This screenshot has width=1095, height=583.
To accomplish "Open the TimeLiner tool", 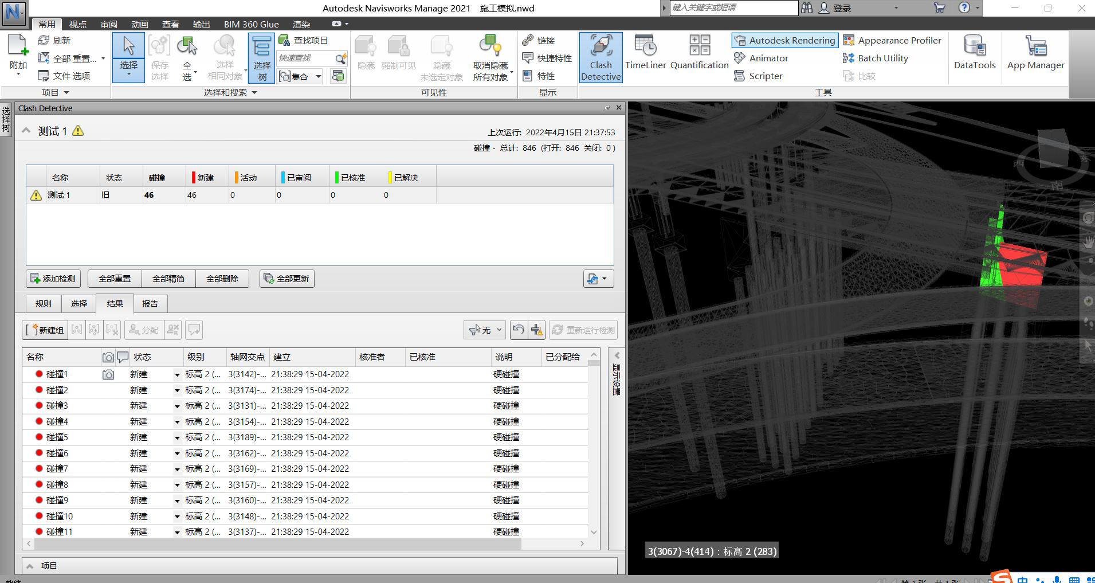I will point(645,53).
